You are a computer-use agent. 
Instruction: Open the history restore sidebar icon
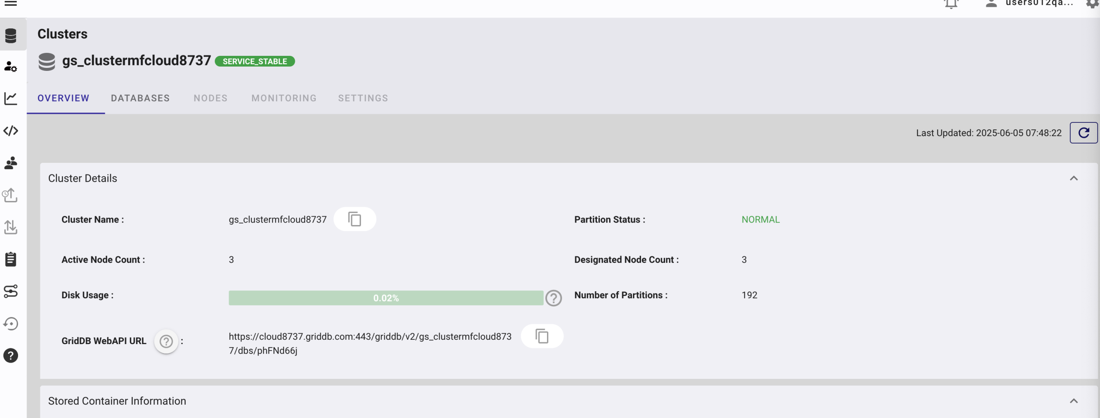point(11,323)
